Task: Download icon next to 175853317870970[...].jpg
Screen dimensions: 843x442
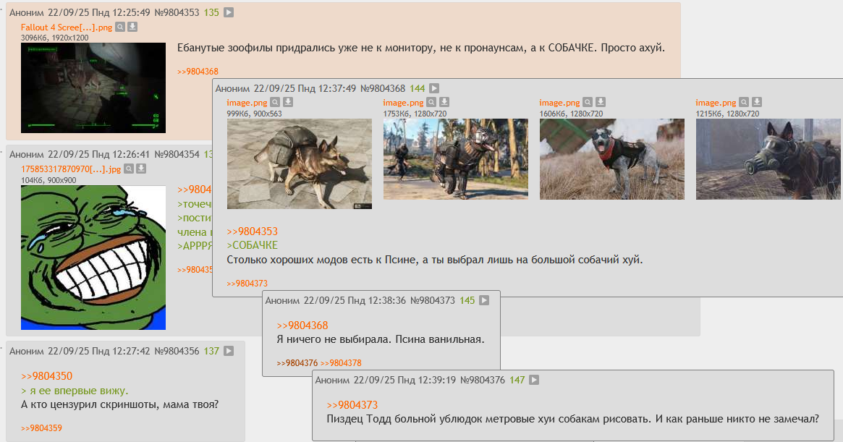Action: click(x=141, y=169)
